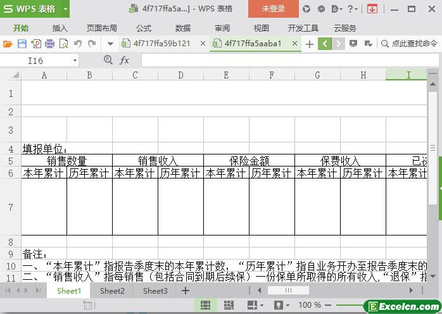Click the zoom out minus button
The height and width of the screenshot is (314, 442).
pos(328,305)
